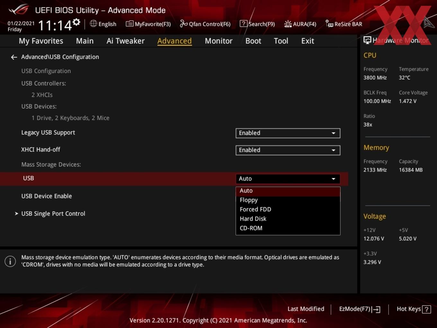Go to Boot tab

click(x=253, y=41)
